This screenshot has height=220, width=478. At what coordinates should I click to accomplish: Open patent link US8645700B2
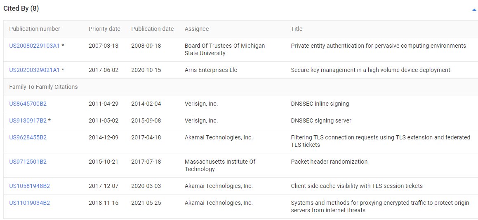[x=28, y=104]
